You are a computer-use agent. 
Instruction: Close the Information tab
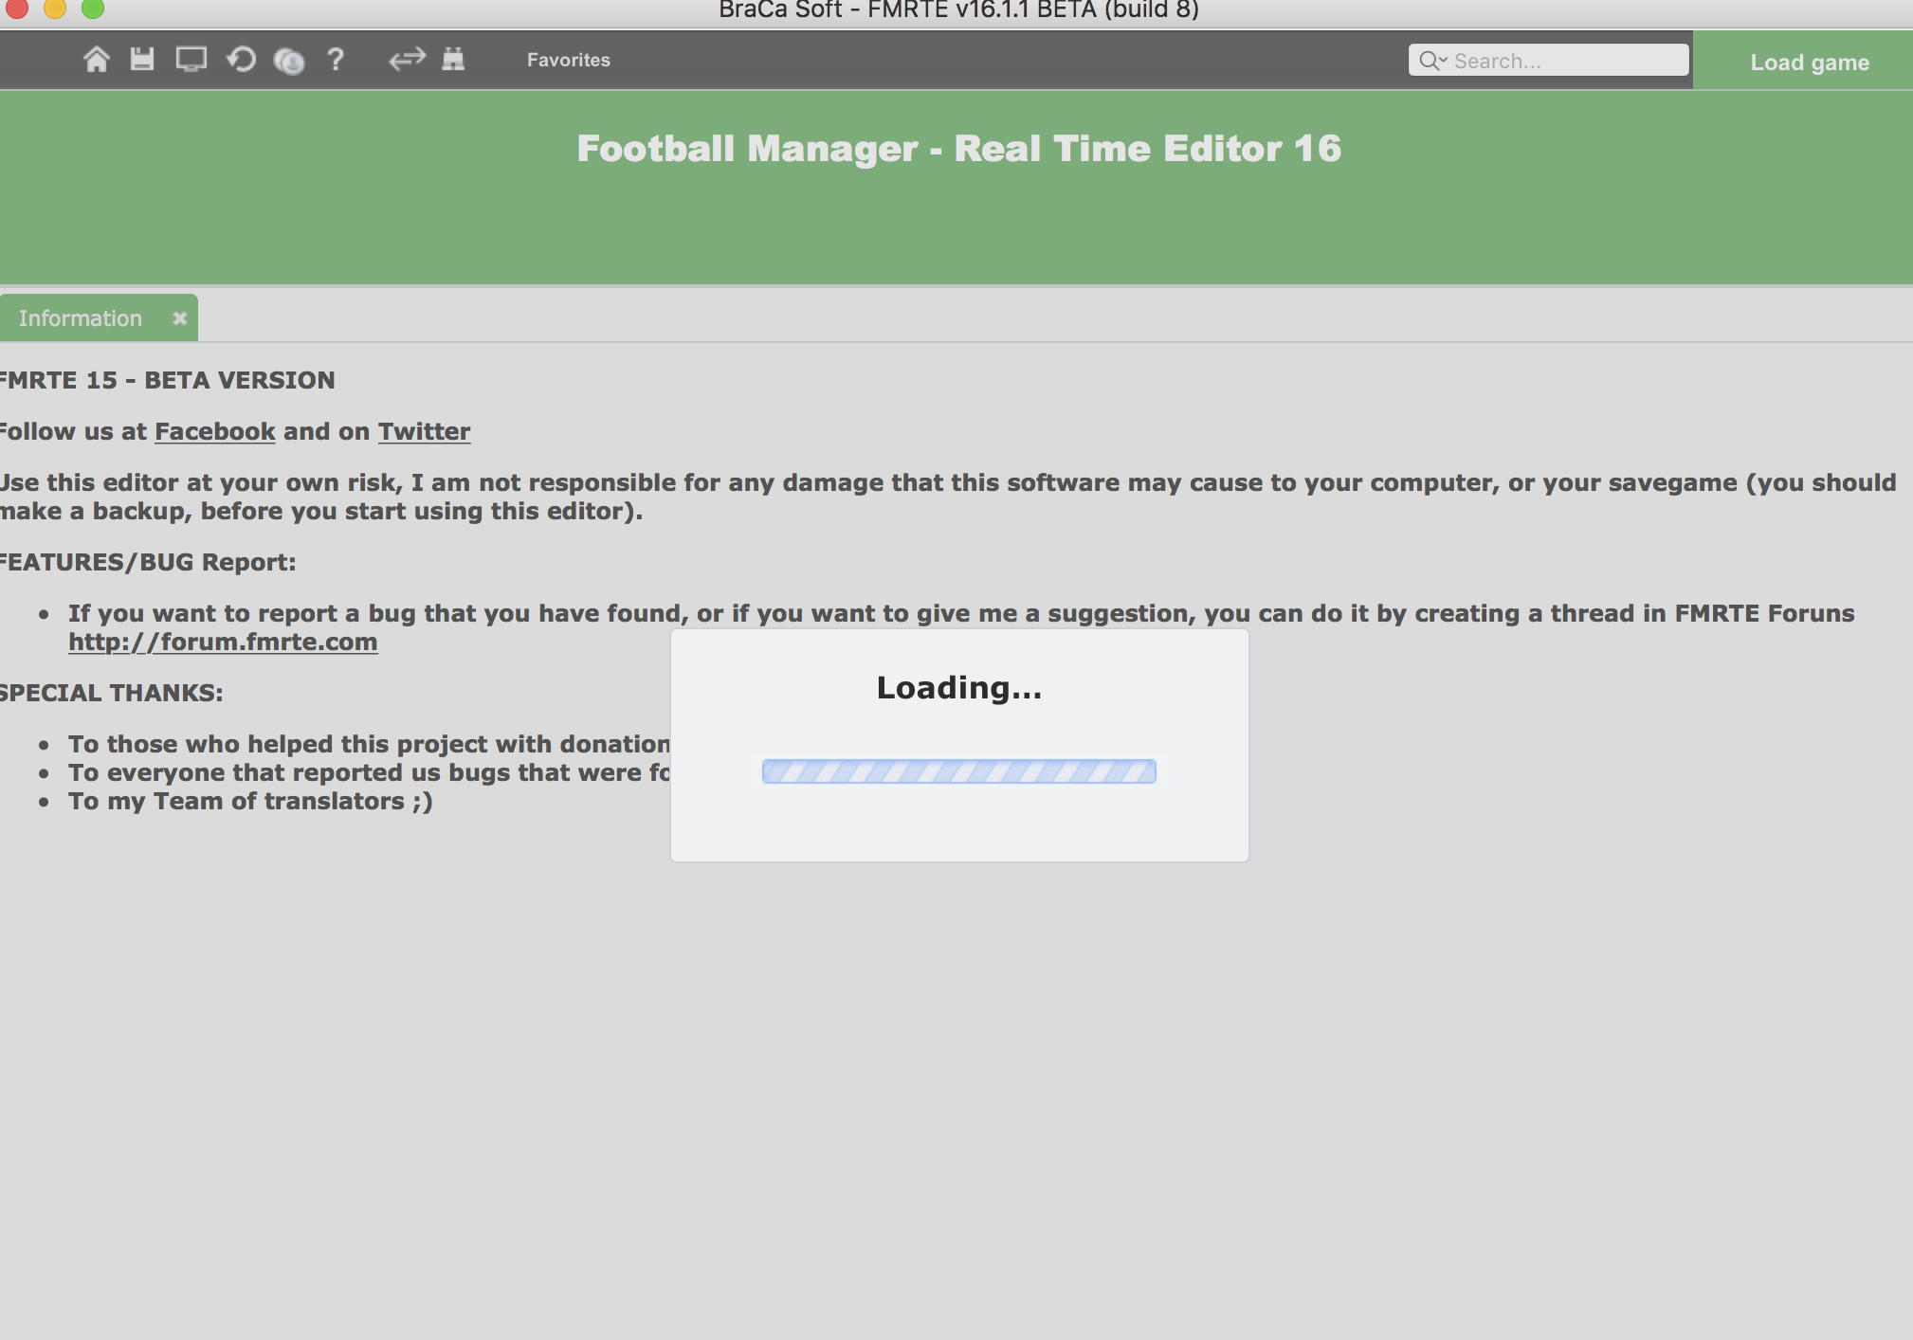(179, 318)
